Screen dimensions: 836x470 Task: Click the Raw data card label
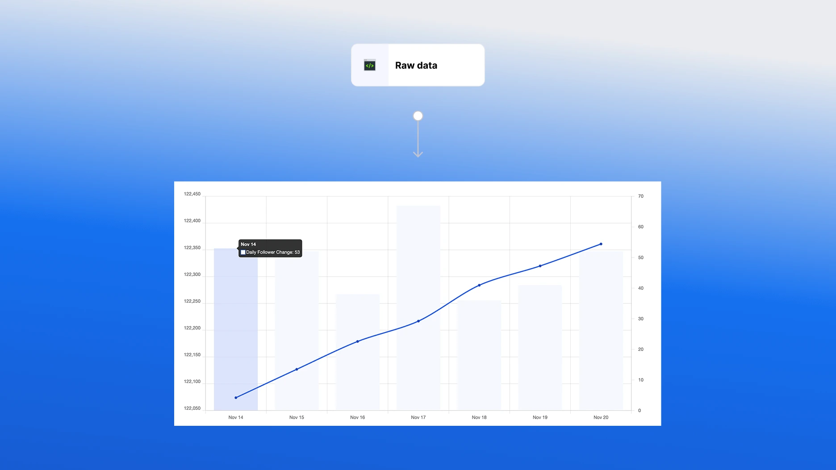[x=416, y=65]
